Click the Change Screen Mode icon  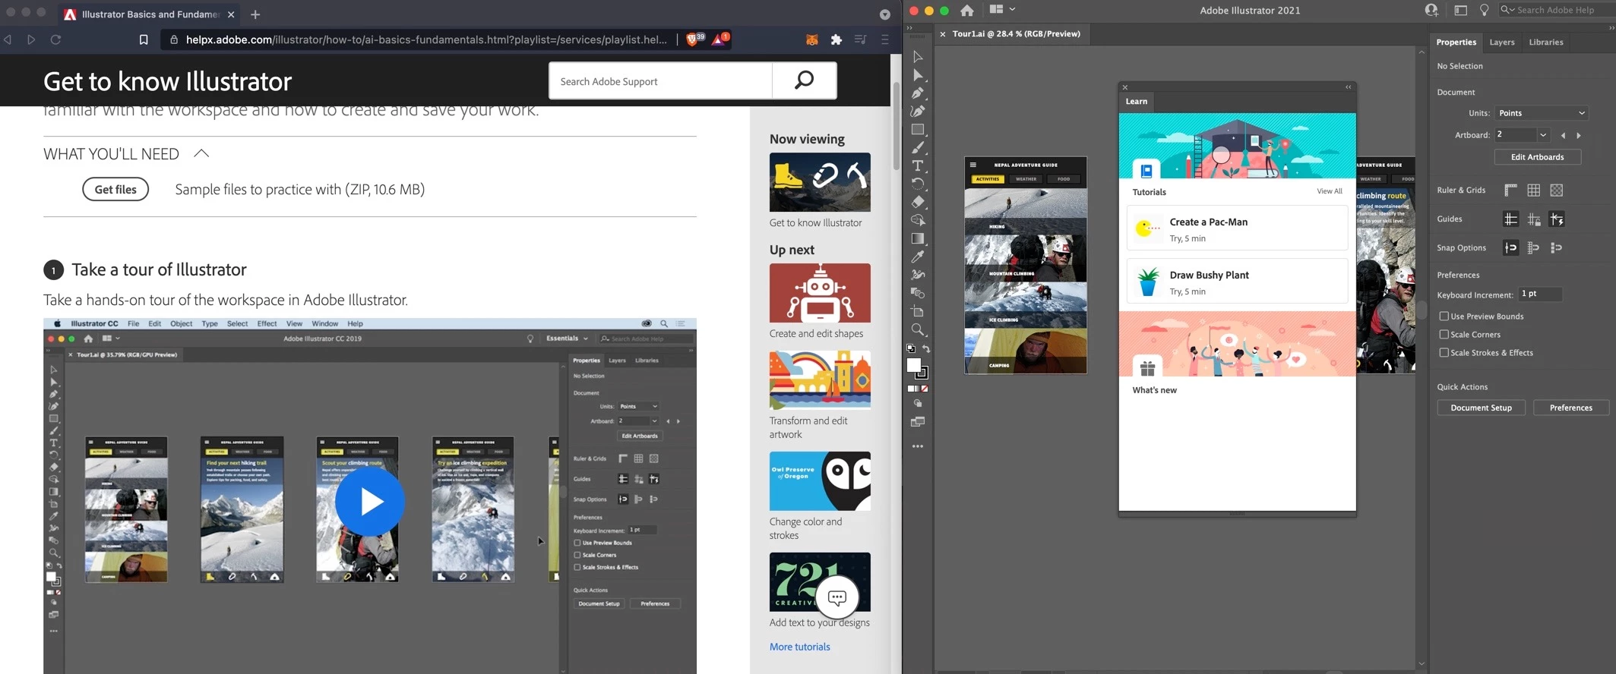click(x=918, y=422)
